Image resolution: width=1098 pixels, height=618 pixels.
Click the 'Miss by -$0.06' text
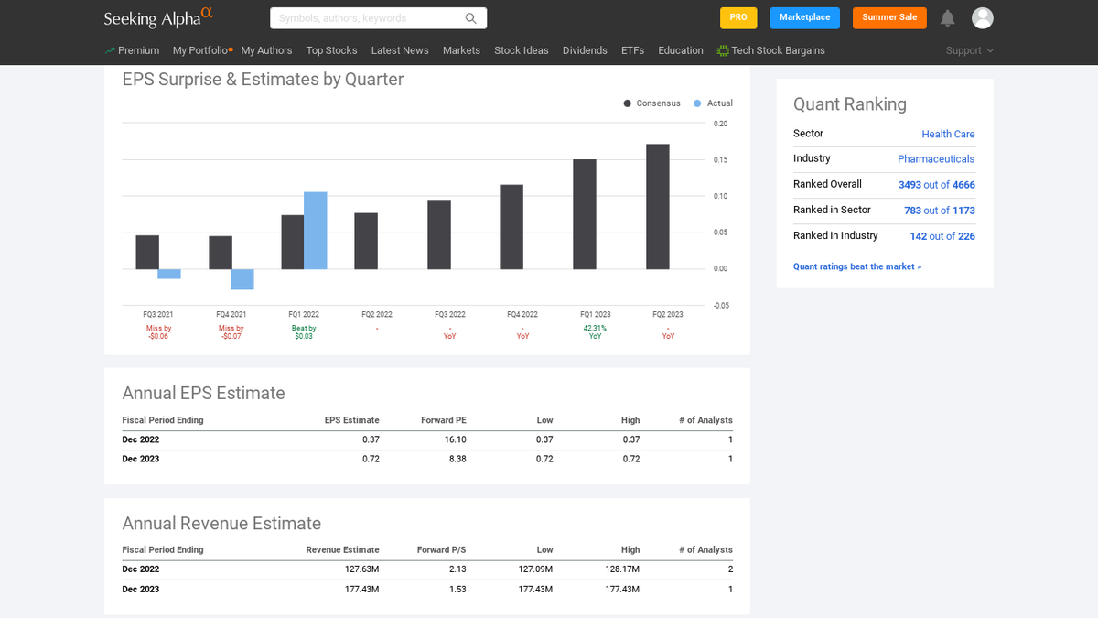158,332
